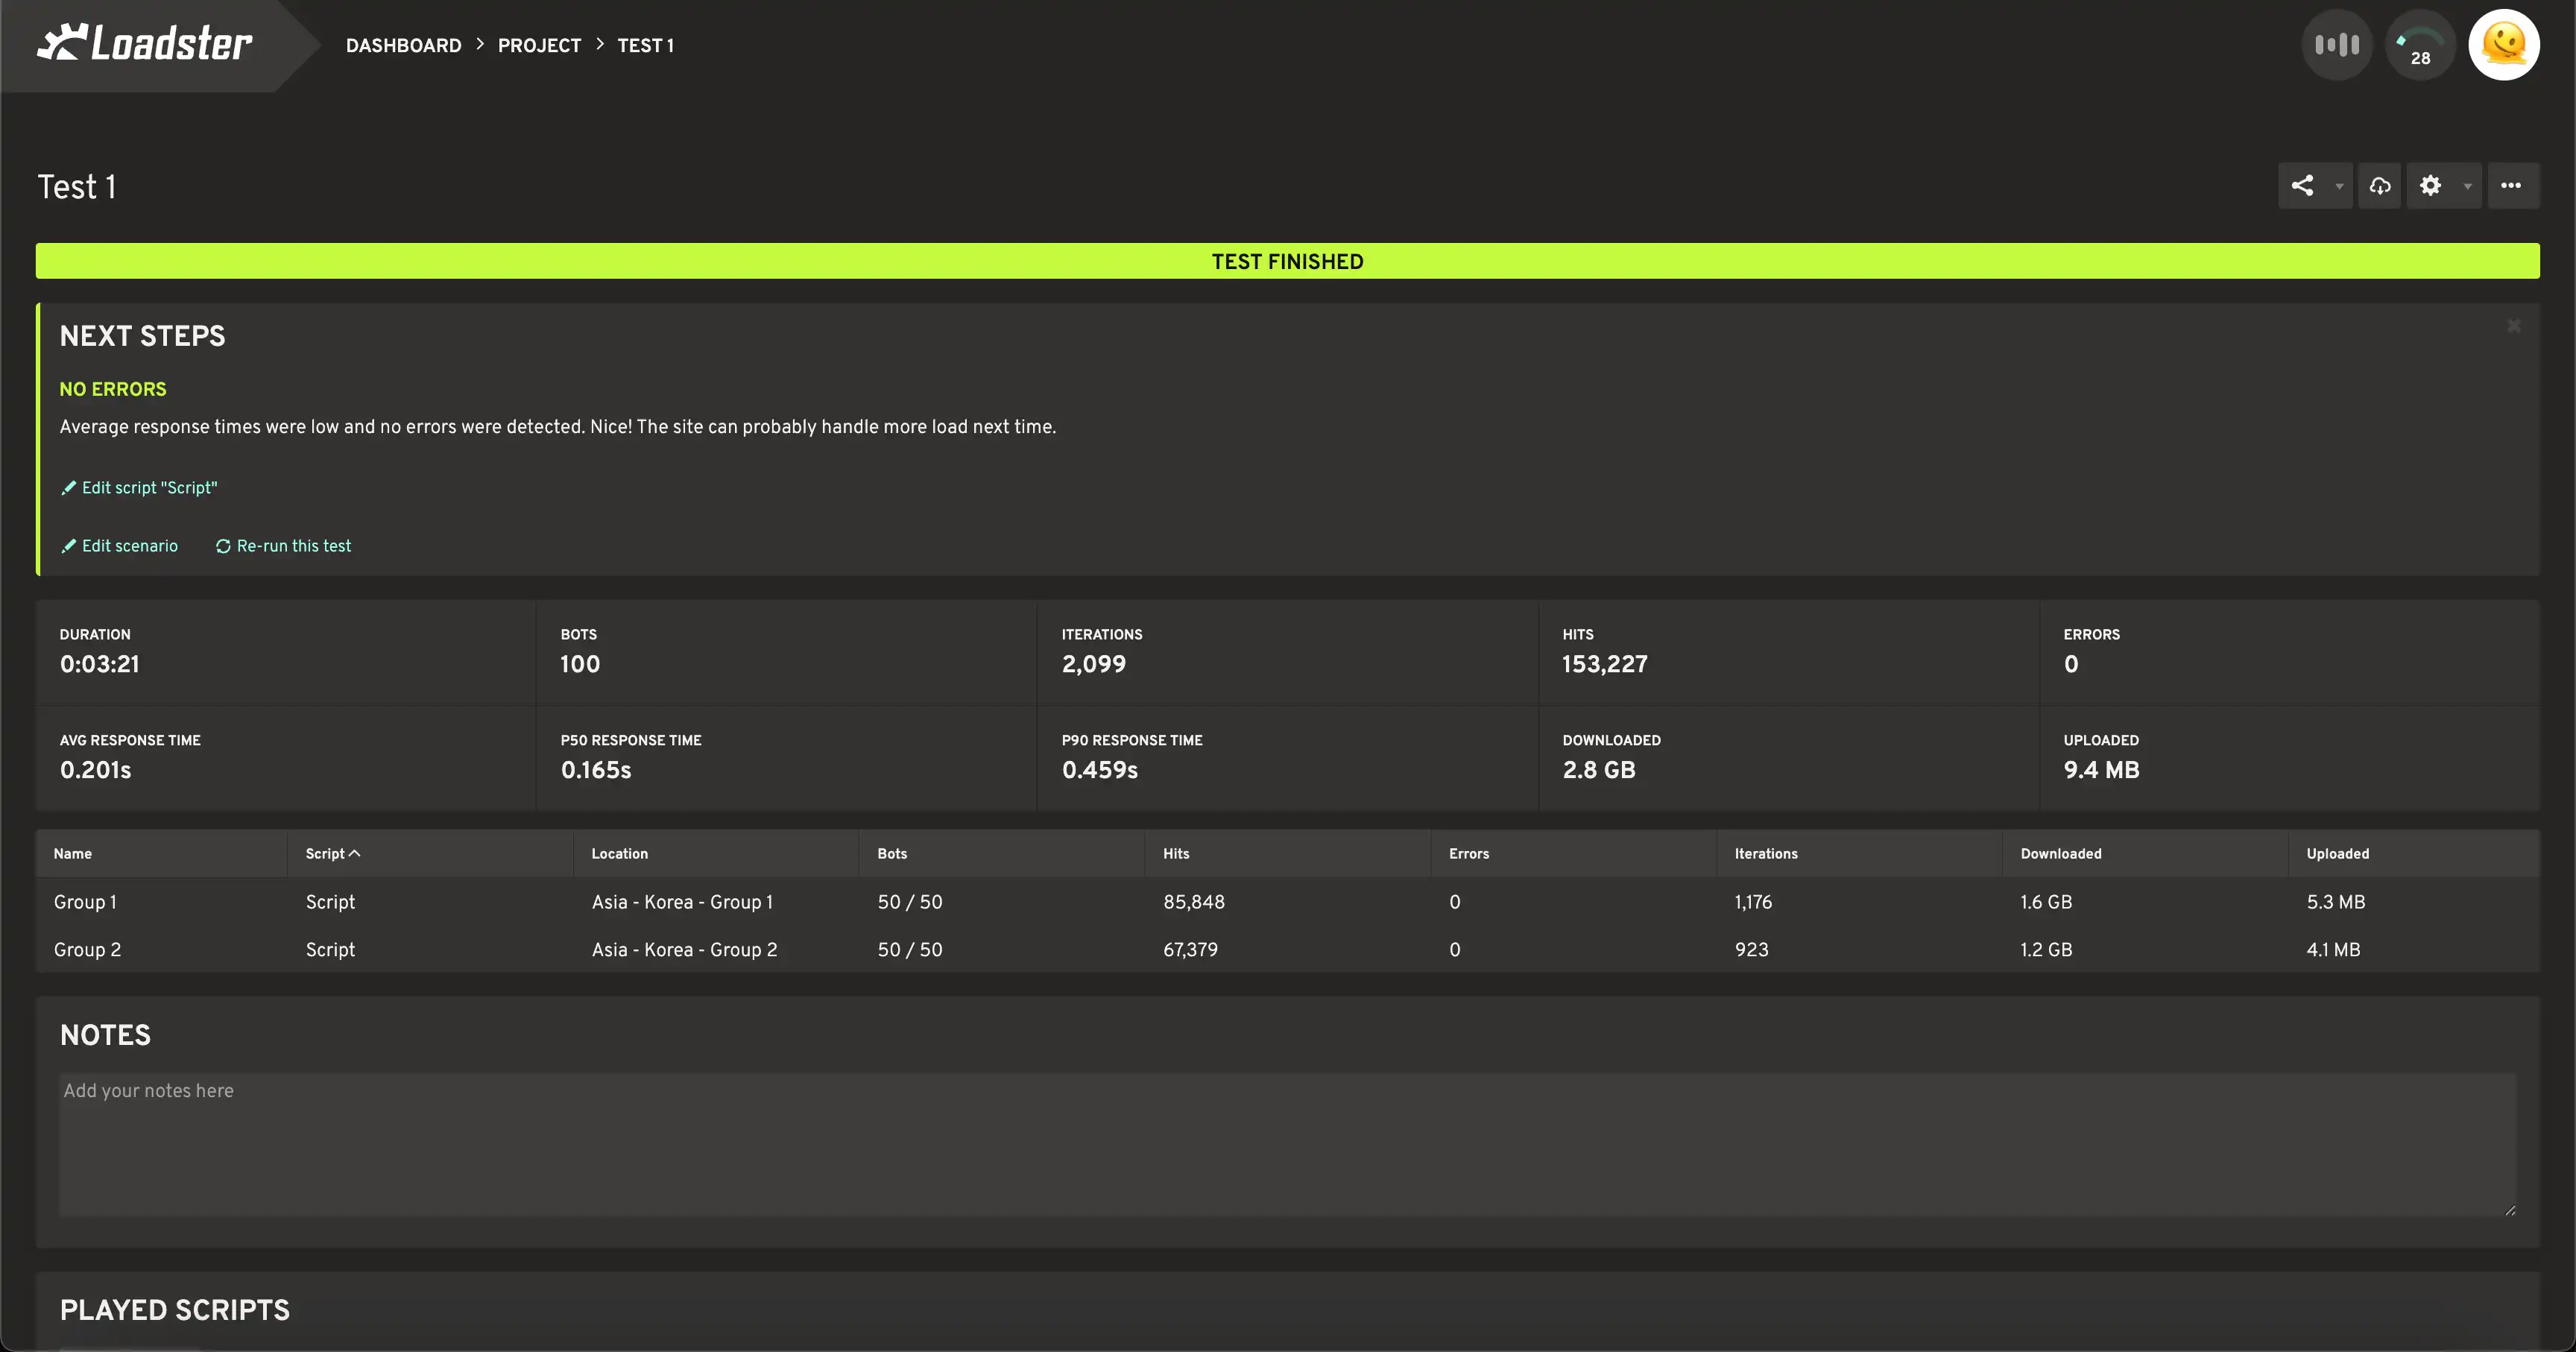
Task: Click the refresh icon beside Re-run
Action: pyautogui.click(x=223, y=546)
